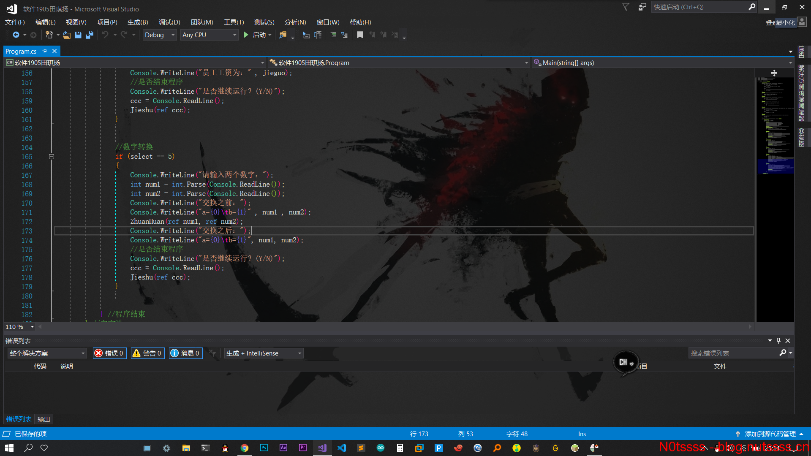Screen dimensions: 811x456
Task: Click the Quick Launch search magnifier icon
Action: click(752, 7)
